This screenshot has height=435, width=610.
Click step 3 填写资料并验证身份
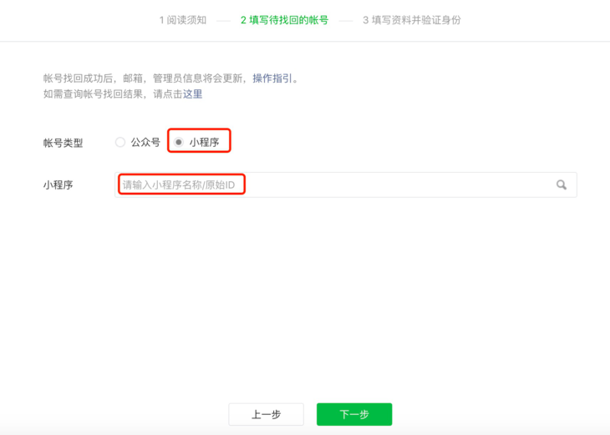[x=412, y=20]
